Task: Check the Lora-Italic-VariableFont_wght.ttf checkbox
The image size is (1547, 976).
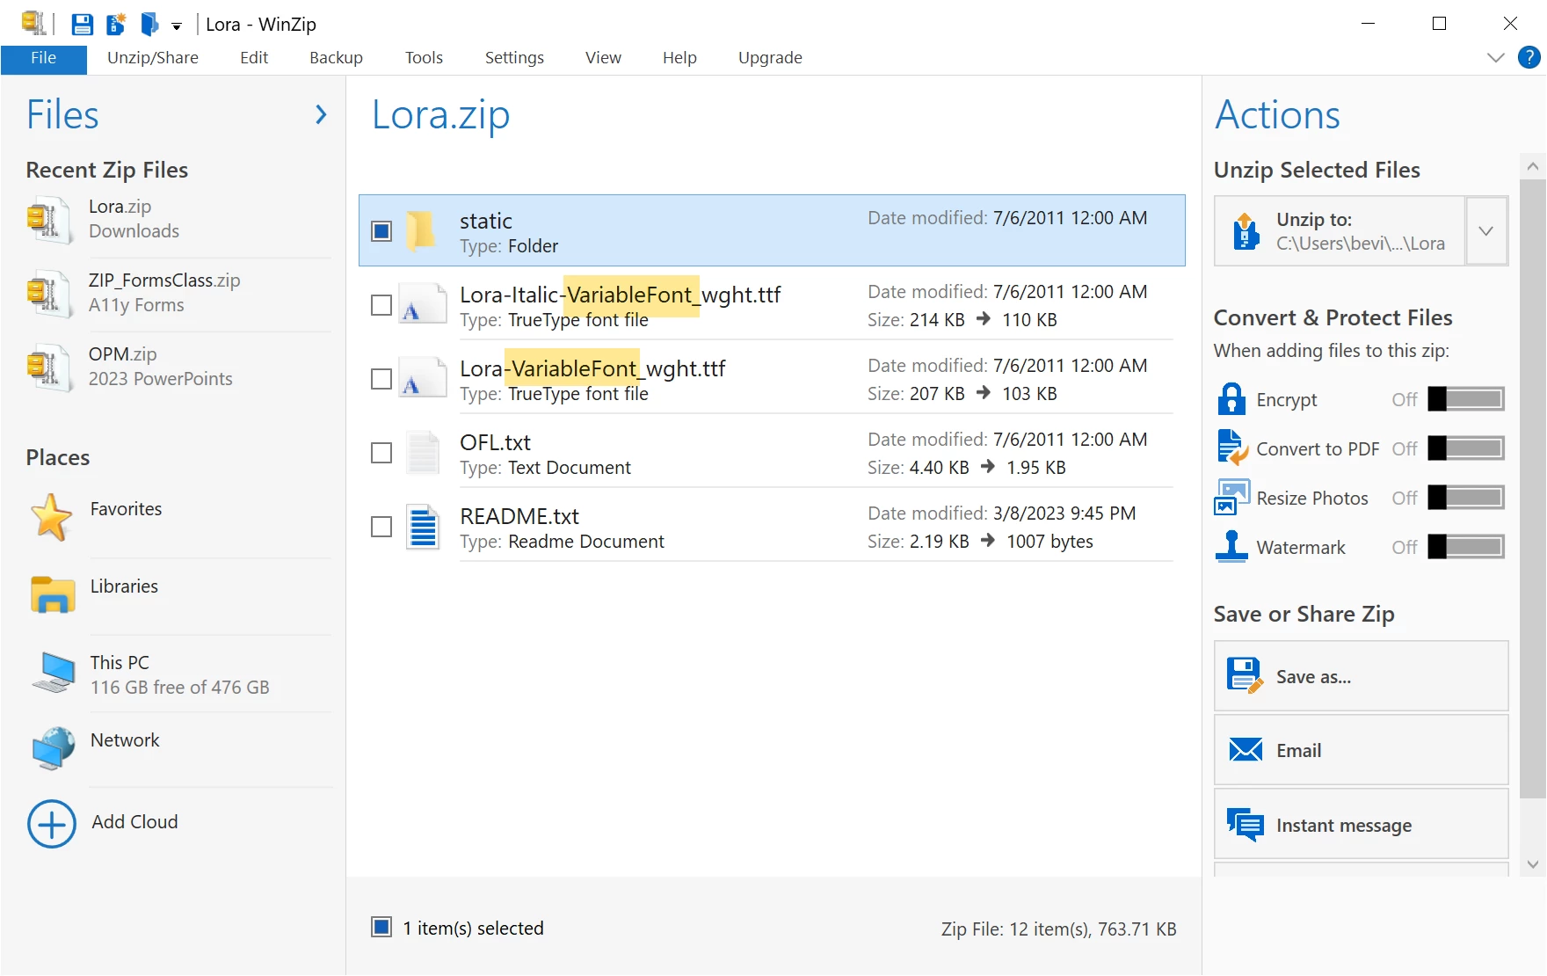Action: pos(381,305)
